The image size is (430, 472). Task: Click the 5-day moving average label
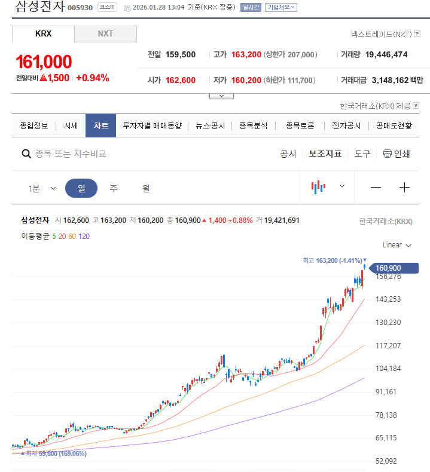pos(54,237)
